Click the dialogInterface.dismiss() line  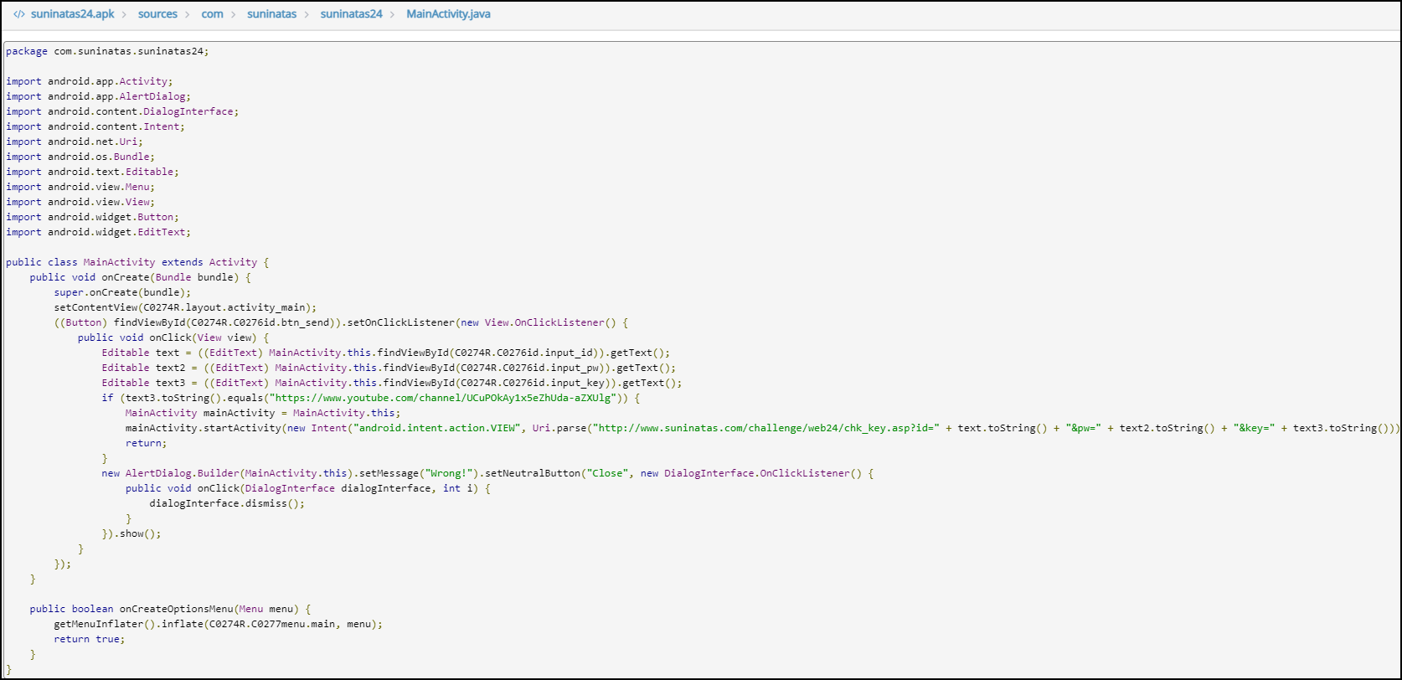pos(227,503)
